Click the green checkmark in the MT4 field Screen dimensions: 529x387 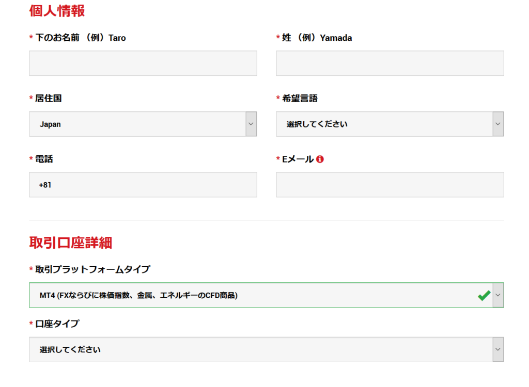[x=484, y=296]
